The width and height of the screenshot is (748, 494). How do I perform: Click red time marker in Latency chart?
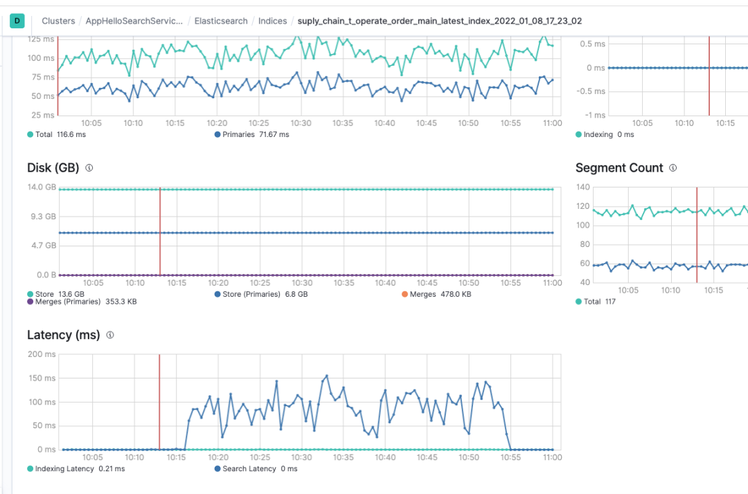point(159,401)
